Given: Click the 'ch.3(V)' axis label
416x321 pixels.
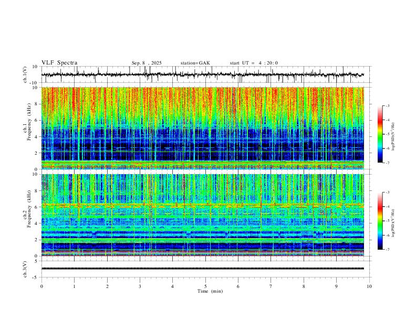Looking at the screenshot, I should point(25,269).
